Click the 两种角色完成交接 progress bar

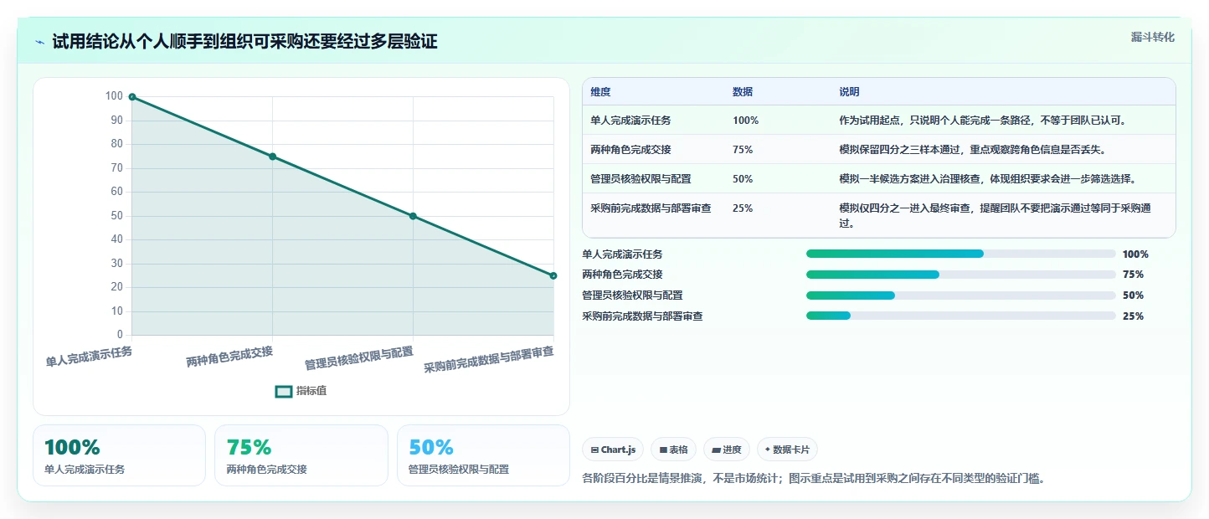click(960, 275)
